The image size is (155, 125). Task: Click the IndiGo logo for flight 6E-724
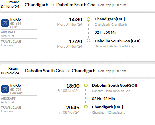click(x=5, y=89)
